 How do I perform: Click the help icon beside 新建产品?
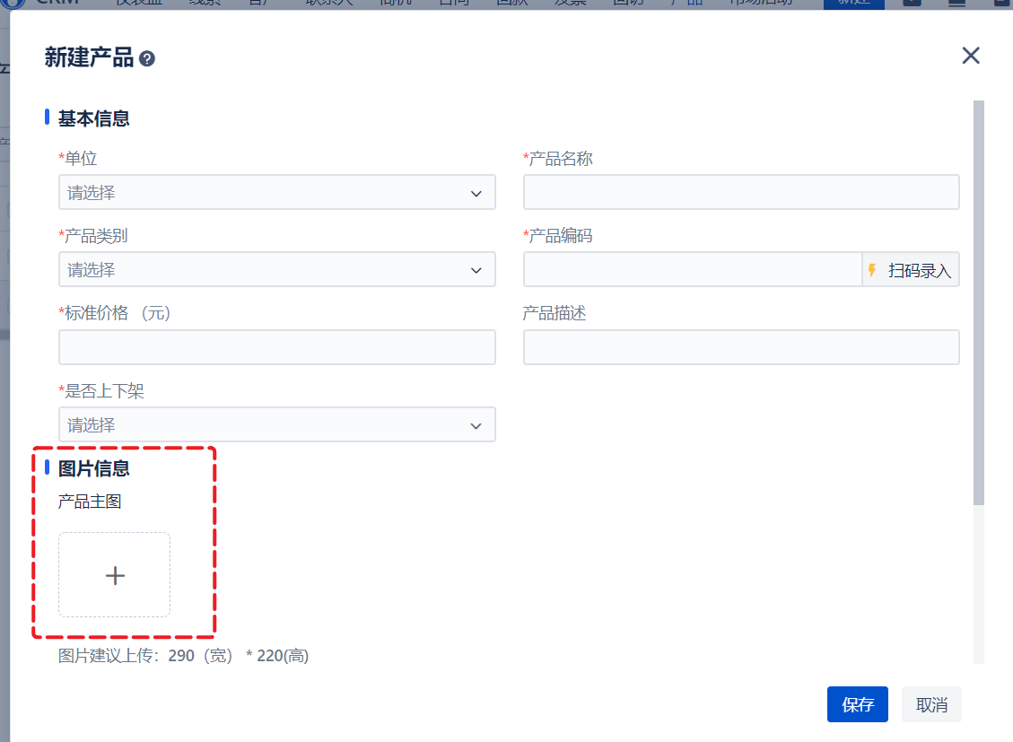tap(147, 58)
